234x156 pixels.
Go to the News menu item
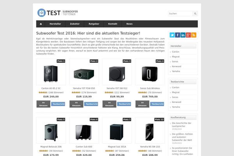(129, 24)
